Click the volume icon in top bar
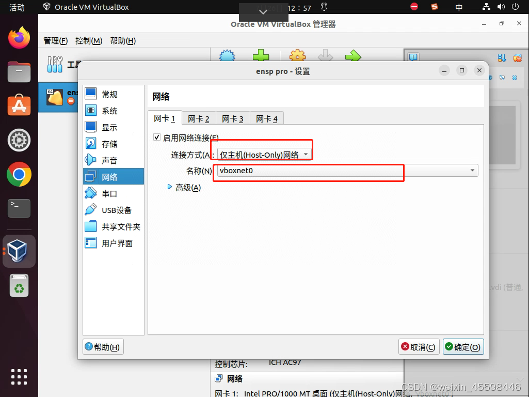Screen dimensions: 529x397 pos(501,7)
